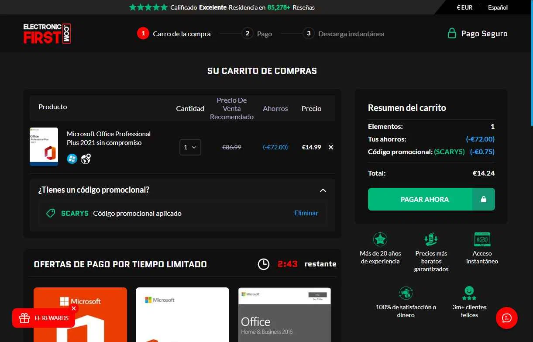Go to step 3 Descarga instantánea
Screen dimensions: 533x342
[x=343, y=33]
